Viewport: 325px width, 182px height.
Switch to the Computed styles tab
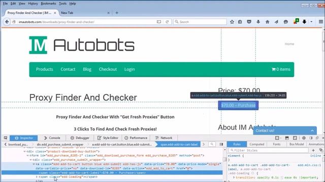257,144
